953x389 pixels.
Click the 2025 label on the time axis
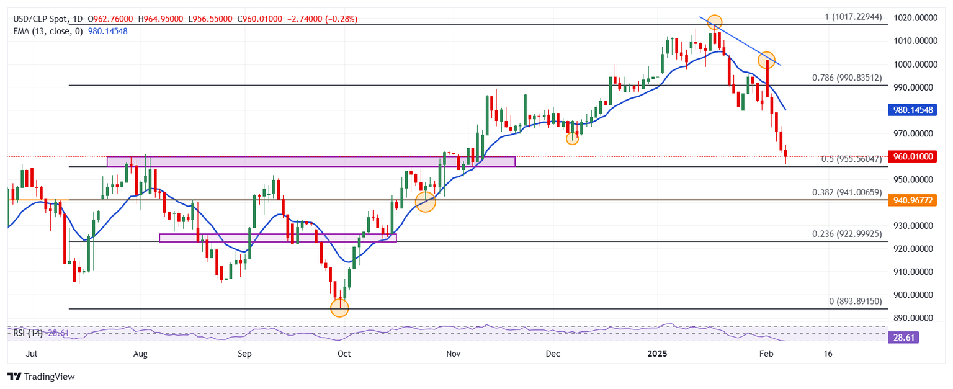pos(657,354)
